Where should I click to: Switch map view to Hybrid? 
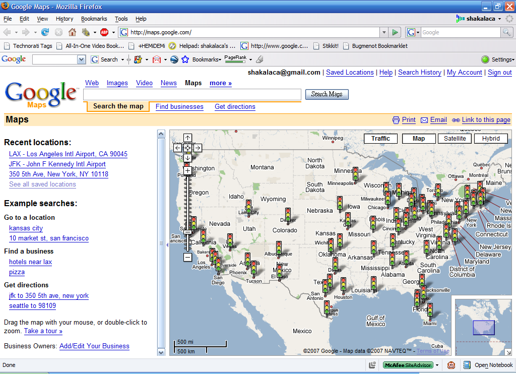[491, 139]
